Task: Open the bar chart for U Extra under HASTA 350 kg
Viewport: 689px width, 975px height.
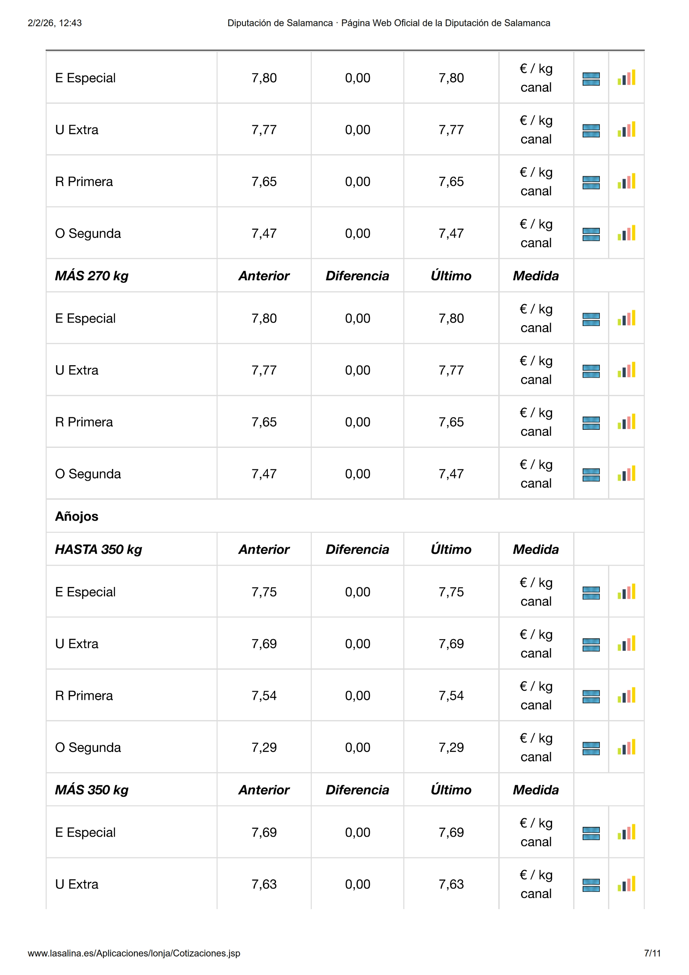Action: (626, 644)
